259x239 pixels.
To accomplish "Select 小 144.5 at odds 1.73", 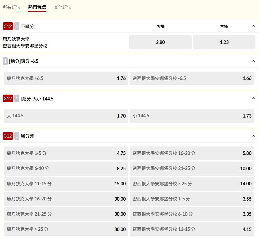I will [192, 116].
